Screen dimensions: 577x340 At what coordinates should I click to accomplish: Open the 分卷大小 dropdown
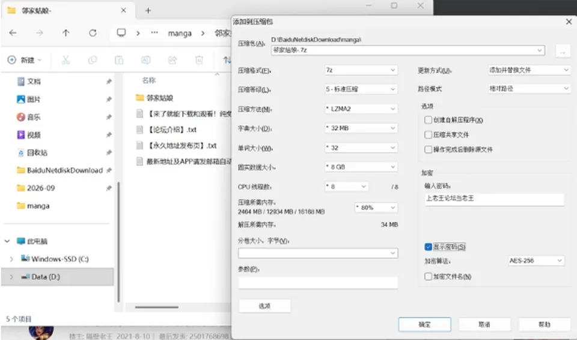[318, 253]
